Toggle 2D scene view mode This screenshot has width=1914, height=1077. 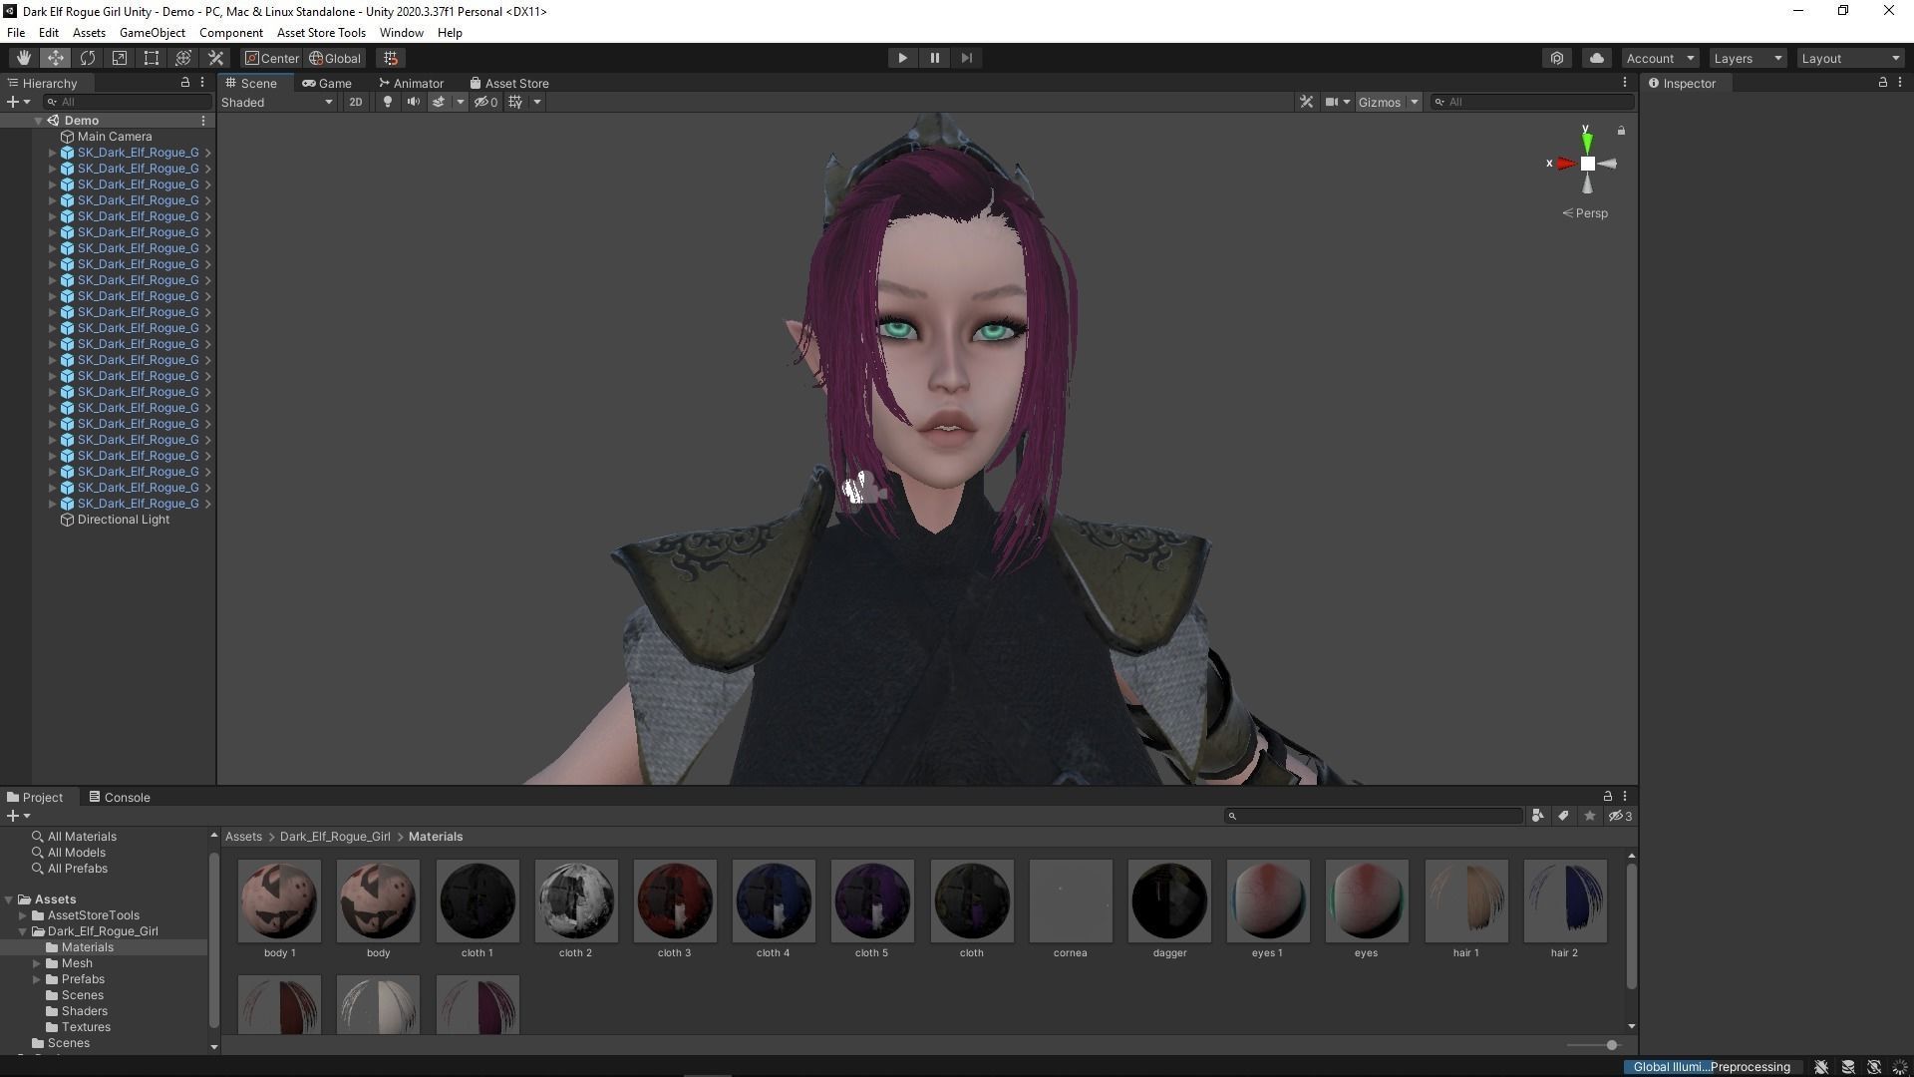[x=355, y=102]
